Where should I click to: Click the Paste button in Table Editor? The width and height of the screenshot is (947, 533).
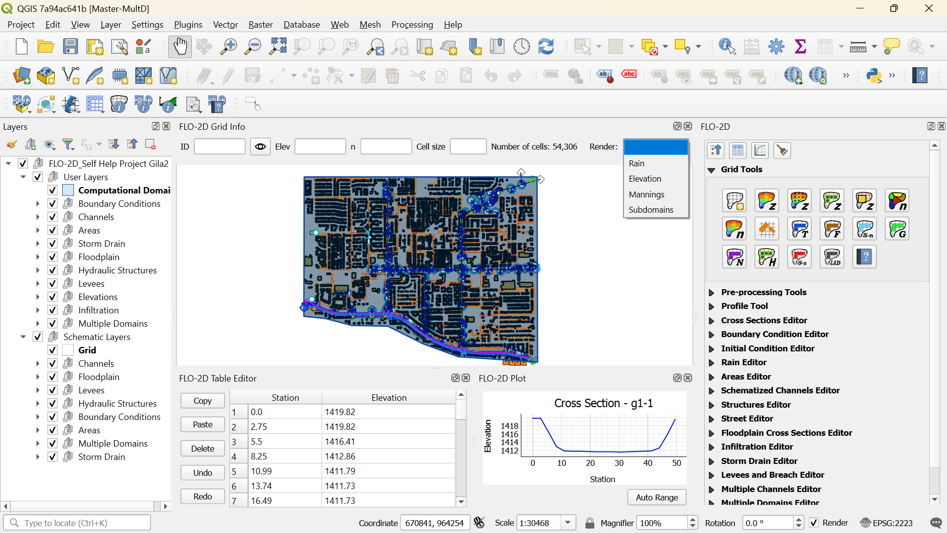click(202, 424)
